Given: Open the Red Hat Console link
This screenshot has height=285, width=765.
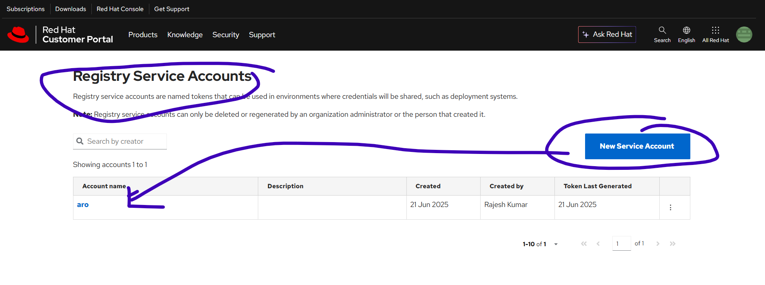Looking at the screenshot, I should (x=120, y=9).
